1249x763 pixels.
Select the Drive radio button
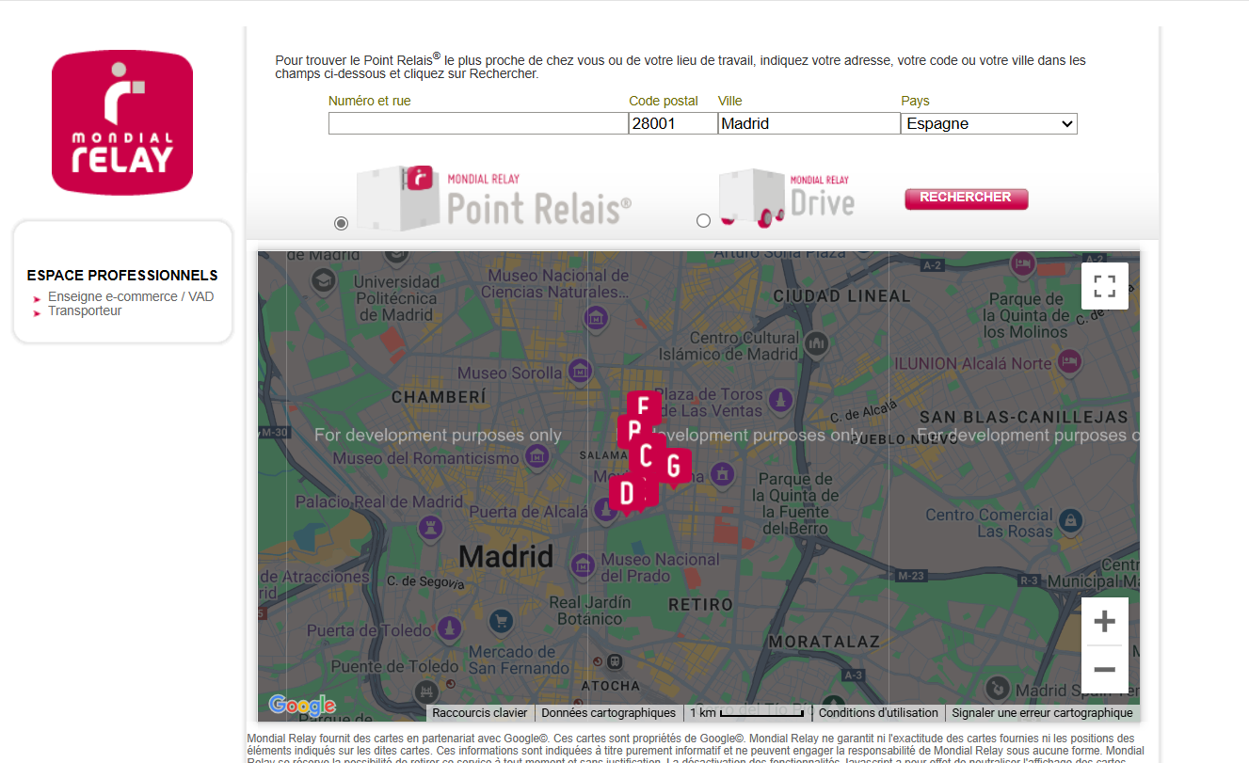(703, 219)
